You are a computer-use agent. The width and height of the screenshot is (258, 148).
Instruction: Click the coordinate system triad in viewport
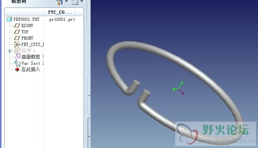click(x=178, y=88)
